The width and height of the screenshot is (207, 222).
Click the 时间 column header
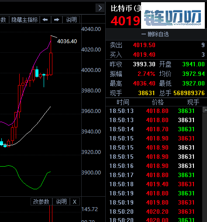123,102
